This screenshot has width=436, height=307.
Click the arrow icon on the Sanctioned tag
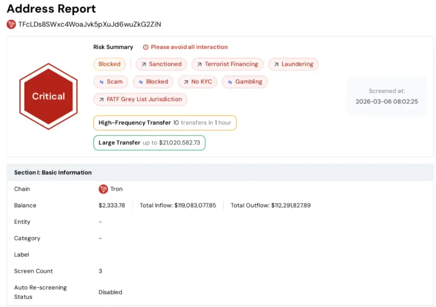pyautogui.click(x=143, y=64)
